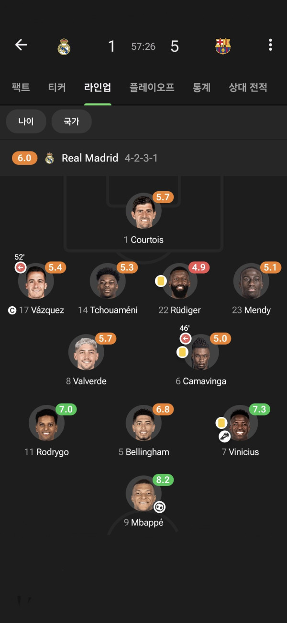This screenshot has width=287, height=623.
Task: Tap Mbappé's goal ball icon
Action: point(159,507)
